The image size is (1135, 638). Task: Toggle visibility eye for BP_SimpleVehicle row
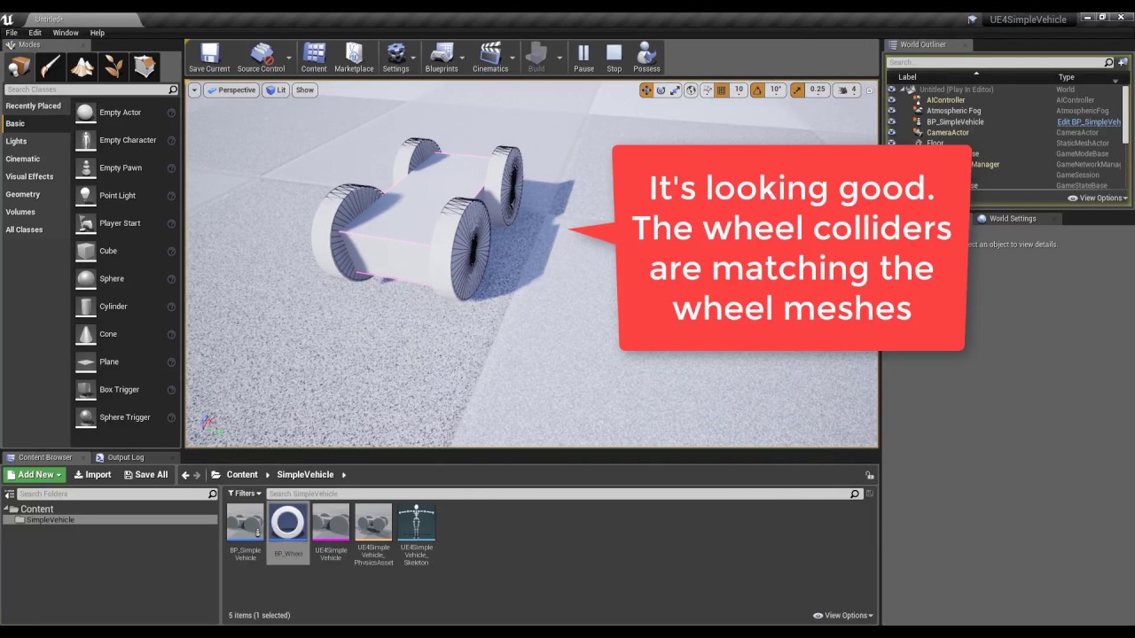(x=891, y=121)
